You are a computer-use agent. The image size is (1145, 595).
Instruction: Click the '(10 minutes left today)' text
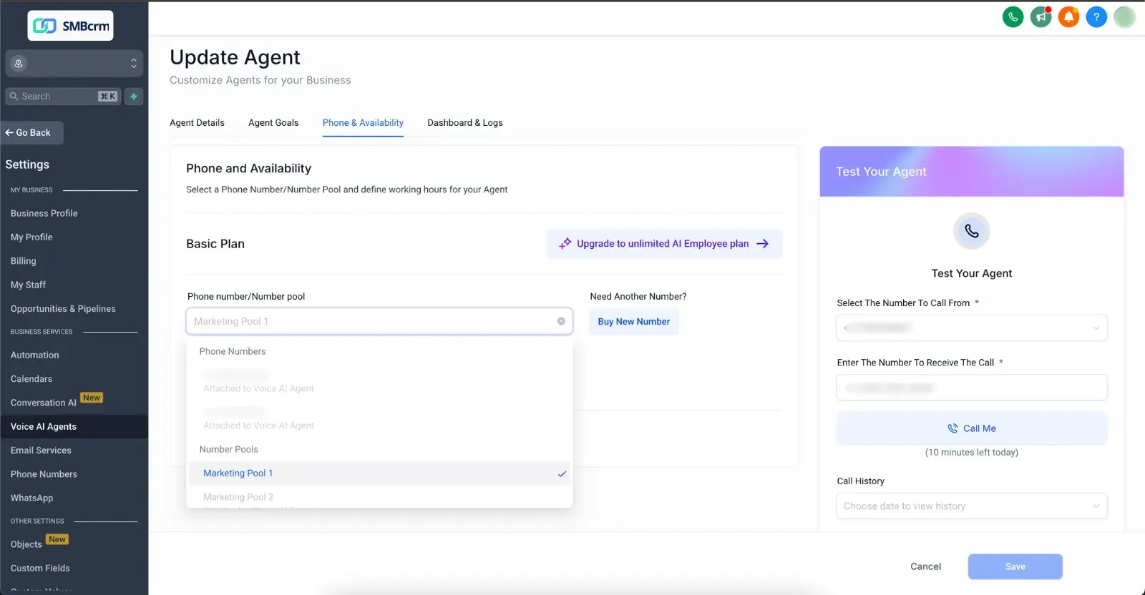tap(972, 452)
